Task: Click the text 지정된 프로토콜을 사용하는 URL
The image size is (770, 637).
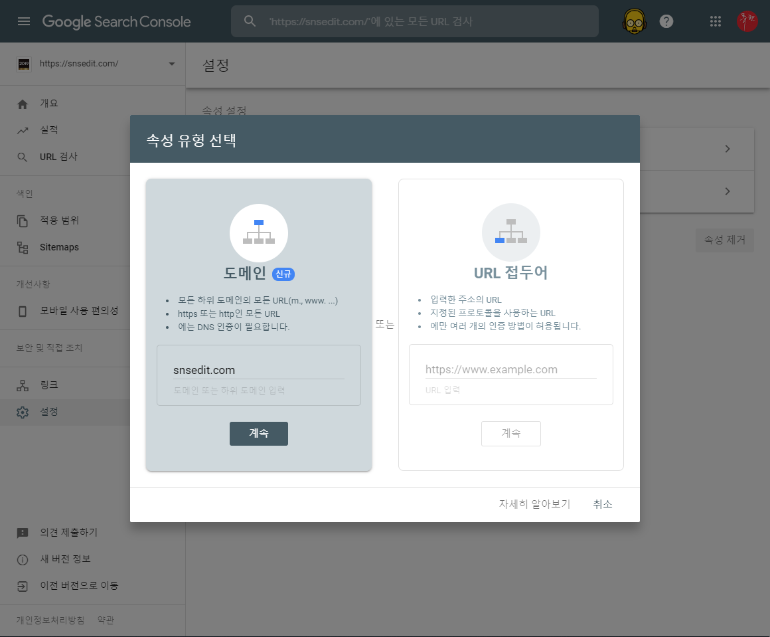Action: [493, 313]
